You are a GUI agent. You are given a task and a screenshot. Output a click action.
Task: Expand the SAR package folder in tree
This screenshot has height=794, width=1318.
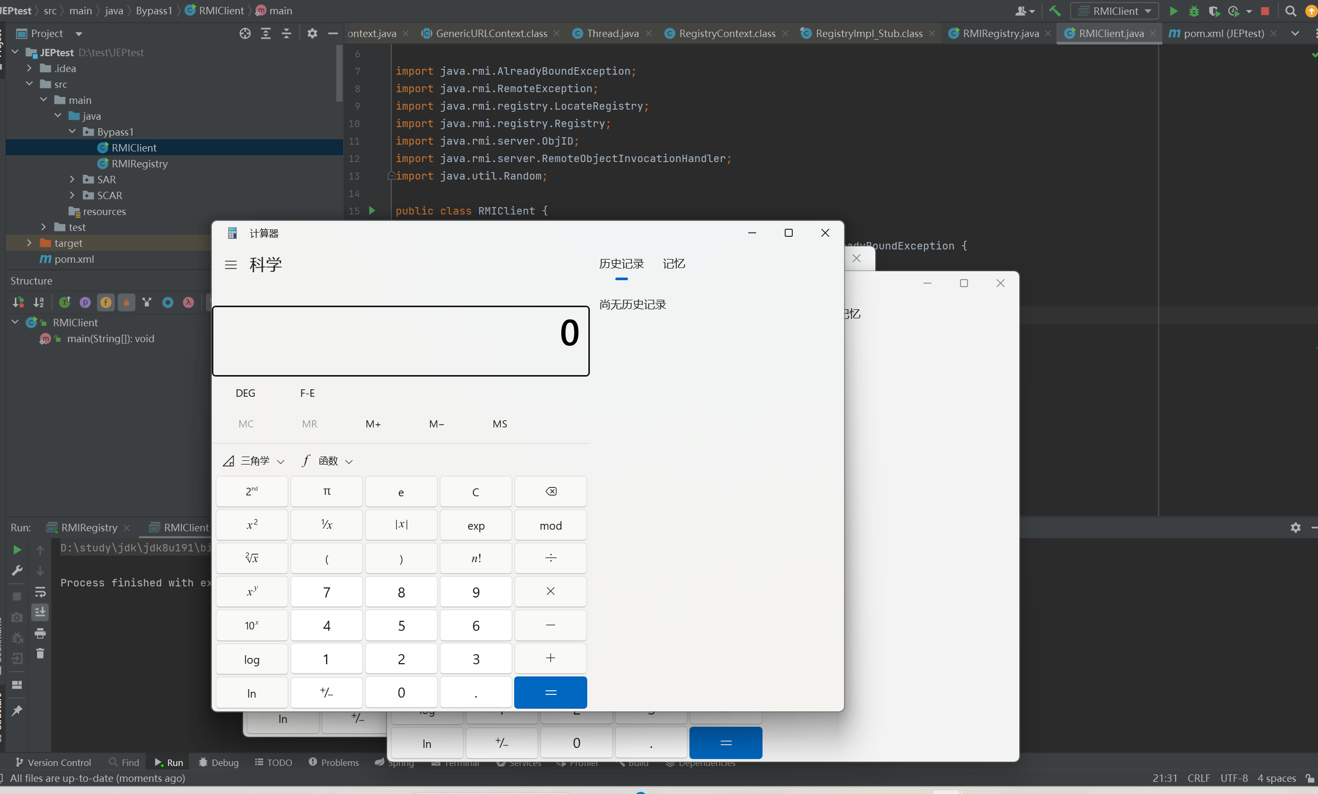(x=72, y=180)
